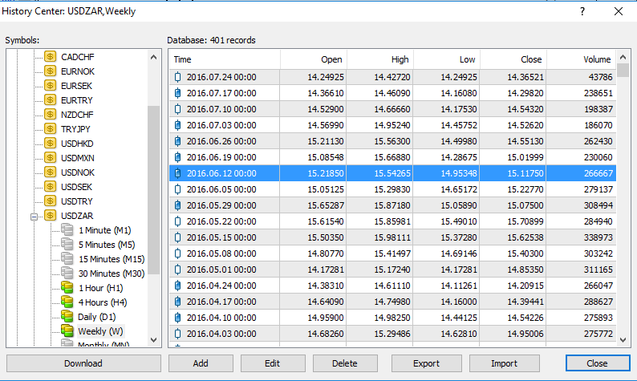Click the CADCHF symbol icon
The height and width of the screenshot is (381, 637).
pyautogui.click(x=50, y=56)
